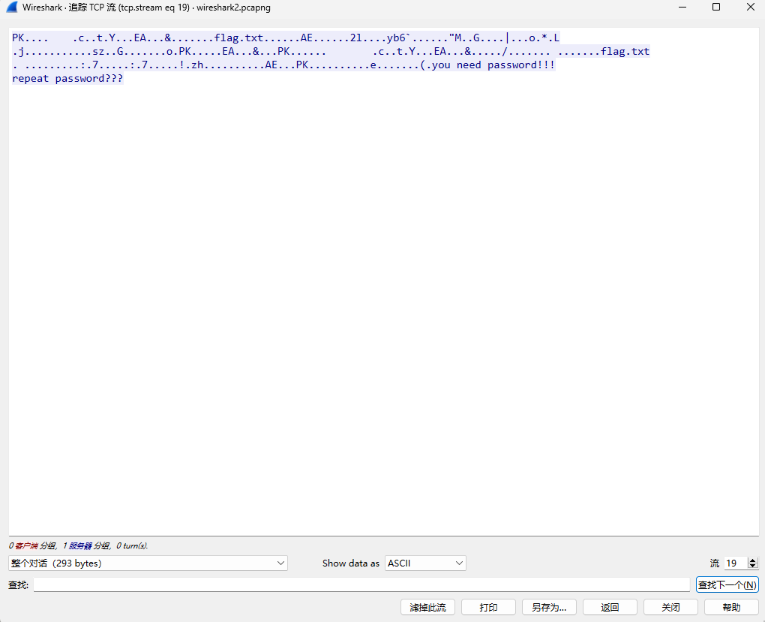Minimize the Follow TCP Stream window
Viewport: 765px width, 622px height.
pyautogui.click(x=681, y=8)
